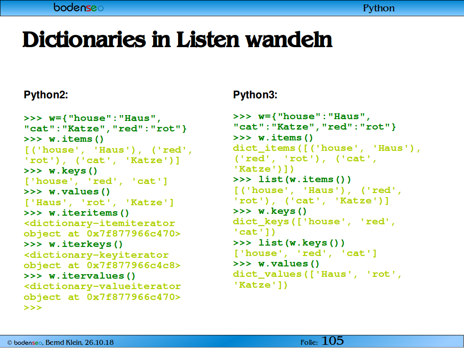The image size is (464, 348).
Task: Click '<dictionary-keyiterator' output text
Action: tap(96, 255)
